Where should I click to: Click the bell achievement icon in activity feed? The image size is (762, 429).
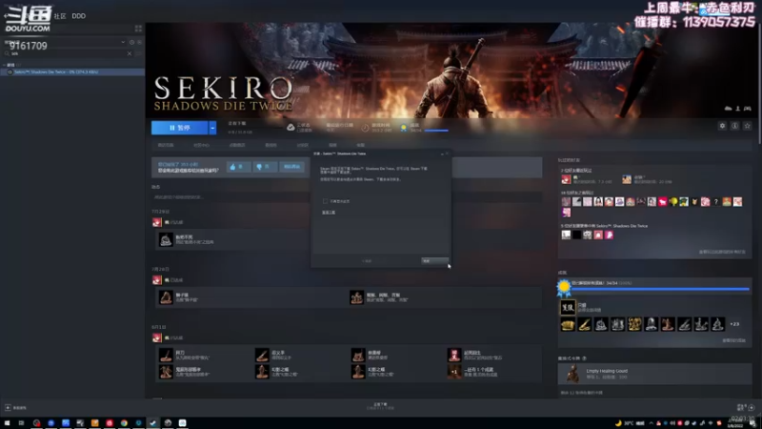(166, 239)
